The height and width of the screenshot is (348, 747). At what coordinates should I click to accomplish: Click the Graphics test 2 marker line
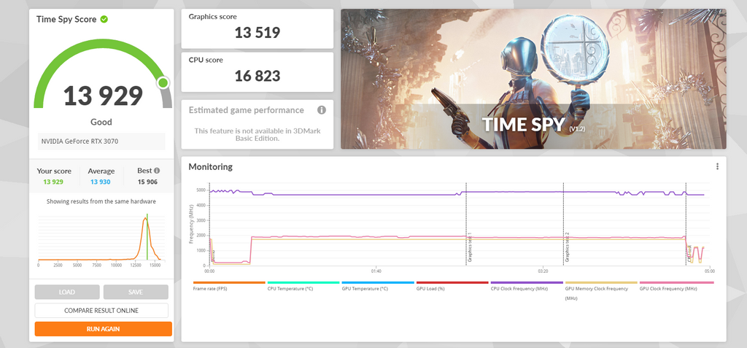(564, 224)
